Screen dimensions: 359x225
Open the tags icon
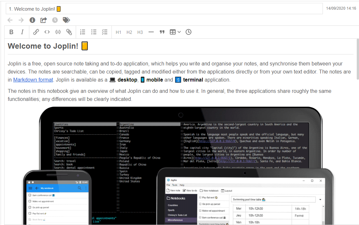[x=66, y=20]
